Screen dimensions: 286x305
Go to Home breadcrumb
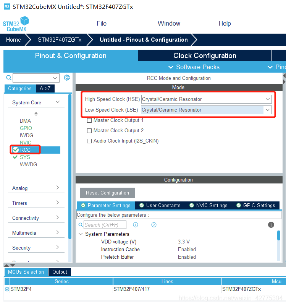tap(13, 40)
